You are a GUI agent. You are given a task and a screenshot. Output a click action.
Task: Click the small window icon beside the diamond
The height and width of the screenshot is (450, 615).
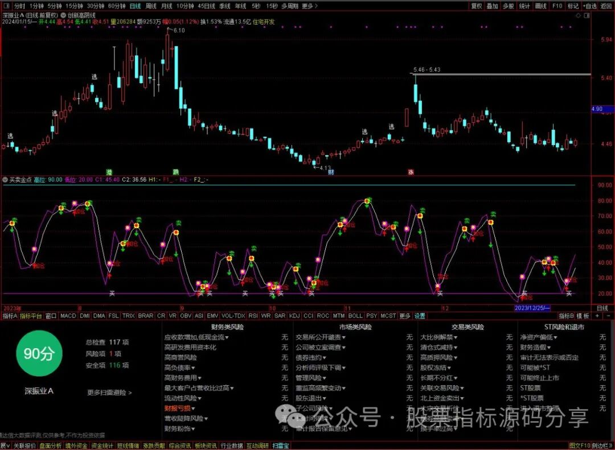point(587,16)
